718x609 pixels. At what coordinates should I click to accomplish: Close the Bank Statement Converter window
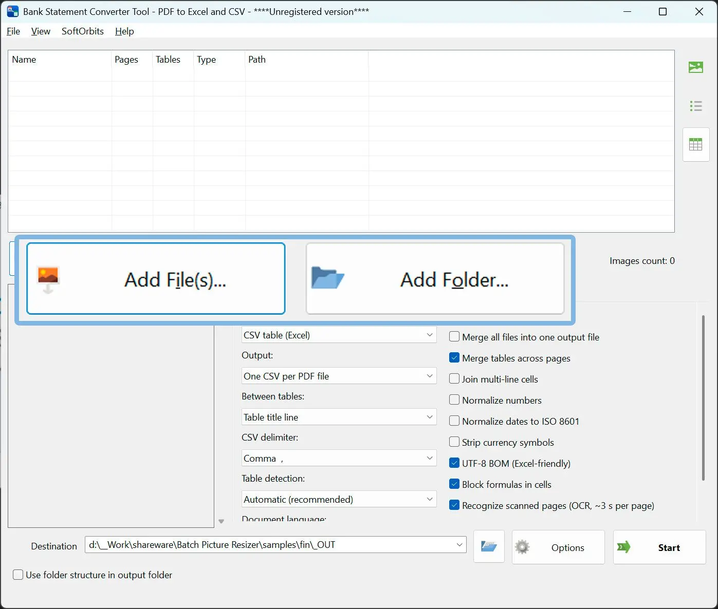click(699, 11)
